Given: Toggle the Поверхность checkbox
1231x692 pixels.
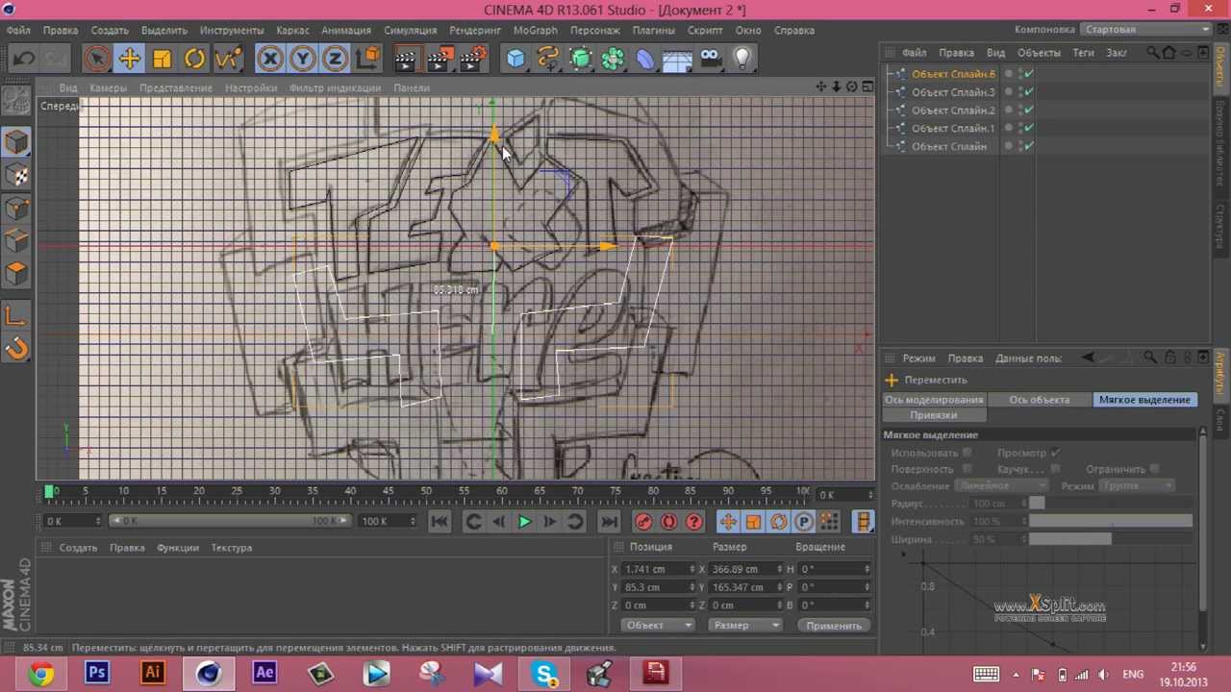Looking at the screenshot, I should (967, 469).
